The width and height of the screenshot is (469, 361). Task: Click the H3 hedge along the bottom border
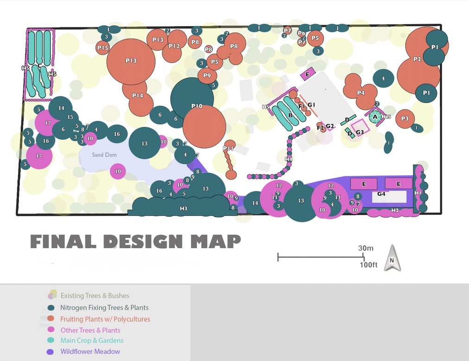pos(184,208)
